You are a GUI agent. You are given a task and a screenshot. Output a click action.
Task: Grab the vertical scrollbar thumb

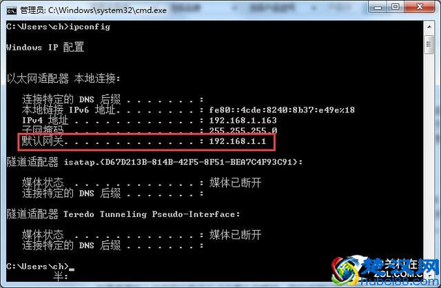point(429,44)
